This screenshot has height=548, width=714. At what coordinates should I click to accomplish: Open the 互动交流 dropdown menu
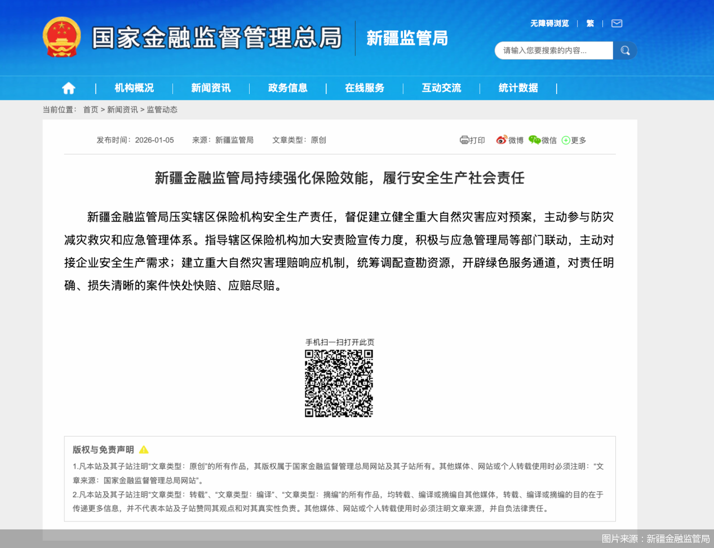[x=441, y=88]
